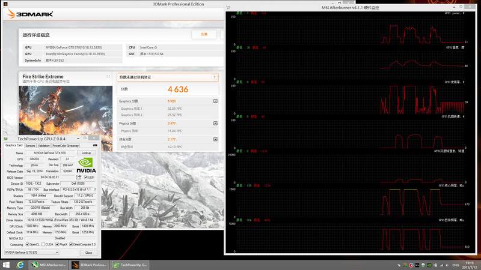Click the ENG language indicator
The height and width of the screenshot is (270, 481).
456,265
